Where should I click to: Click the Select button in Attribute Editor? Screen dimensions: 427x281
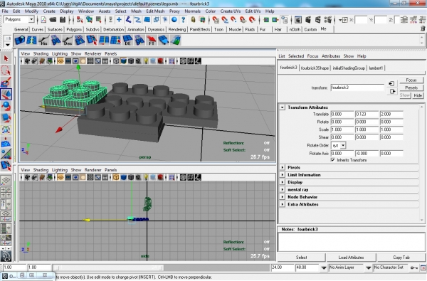(x=301, y=258)
